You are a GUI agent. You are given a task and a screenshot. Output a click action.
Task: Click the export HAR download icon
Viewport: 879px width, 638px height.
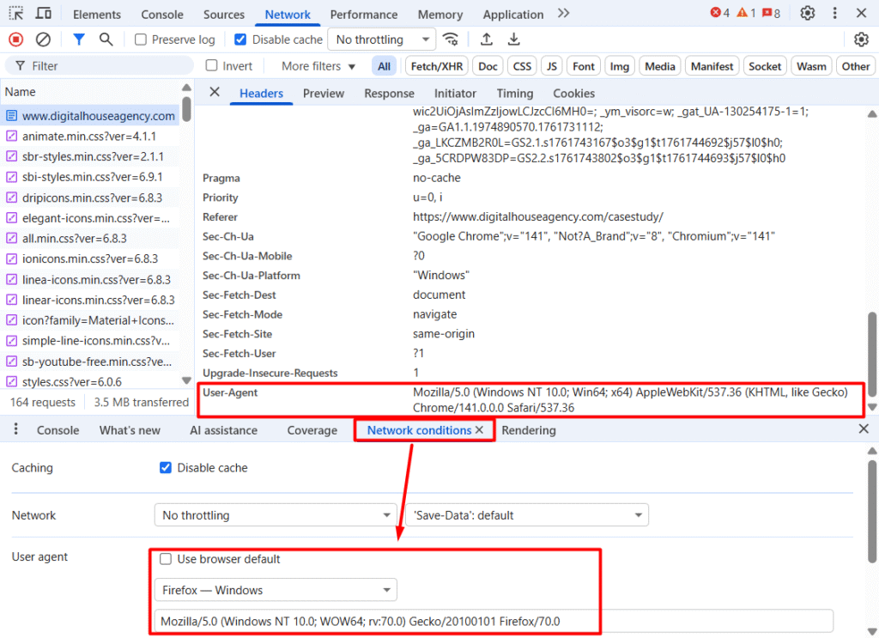coord(513,39)
